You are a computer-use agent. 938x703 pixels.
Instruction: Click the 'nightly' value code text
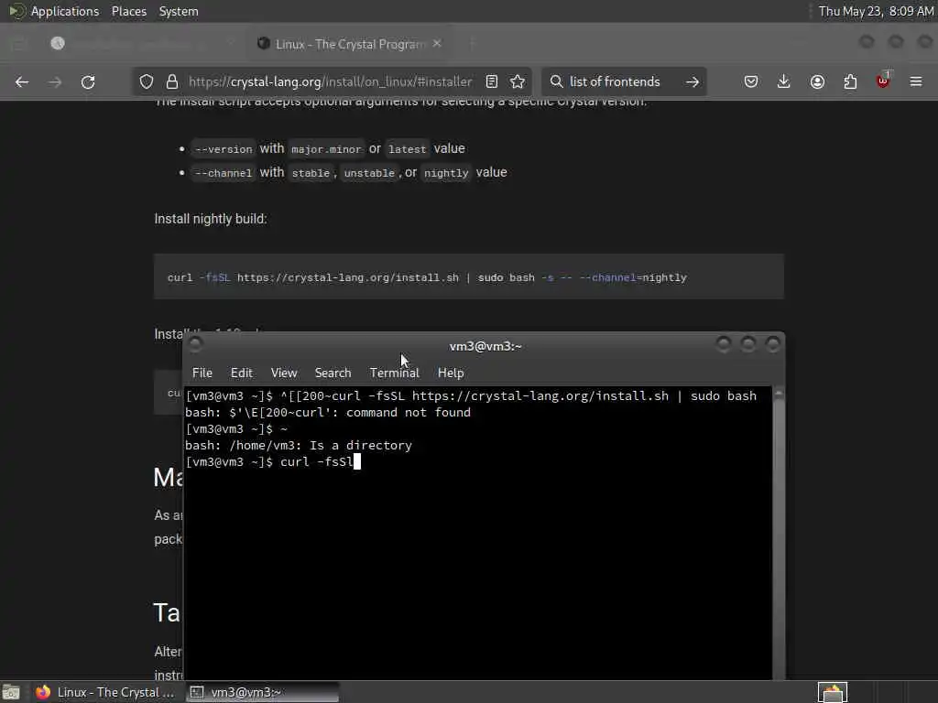point(446,173)
